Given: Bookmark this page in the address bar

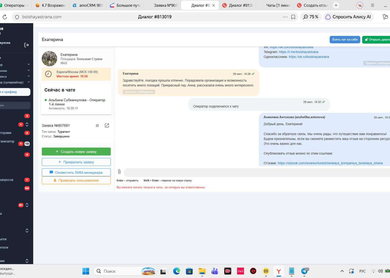Looking at the screenshot, I should [293, 17].
